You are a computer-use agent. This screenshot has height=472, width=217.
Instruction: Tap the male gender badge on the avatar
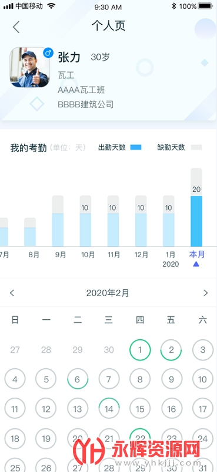tap(48, 53)
